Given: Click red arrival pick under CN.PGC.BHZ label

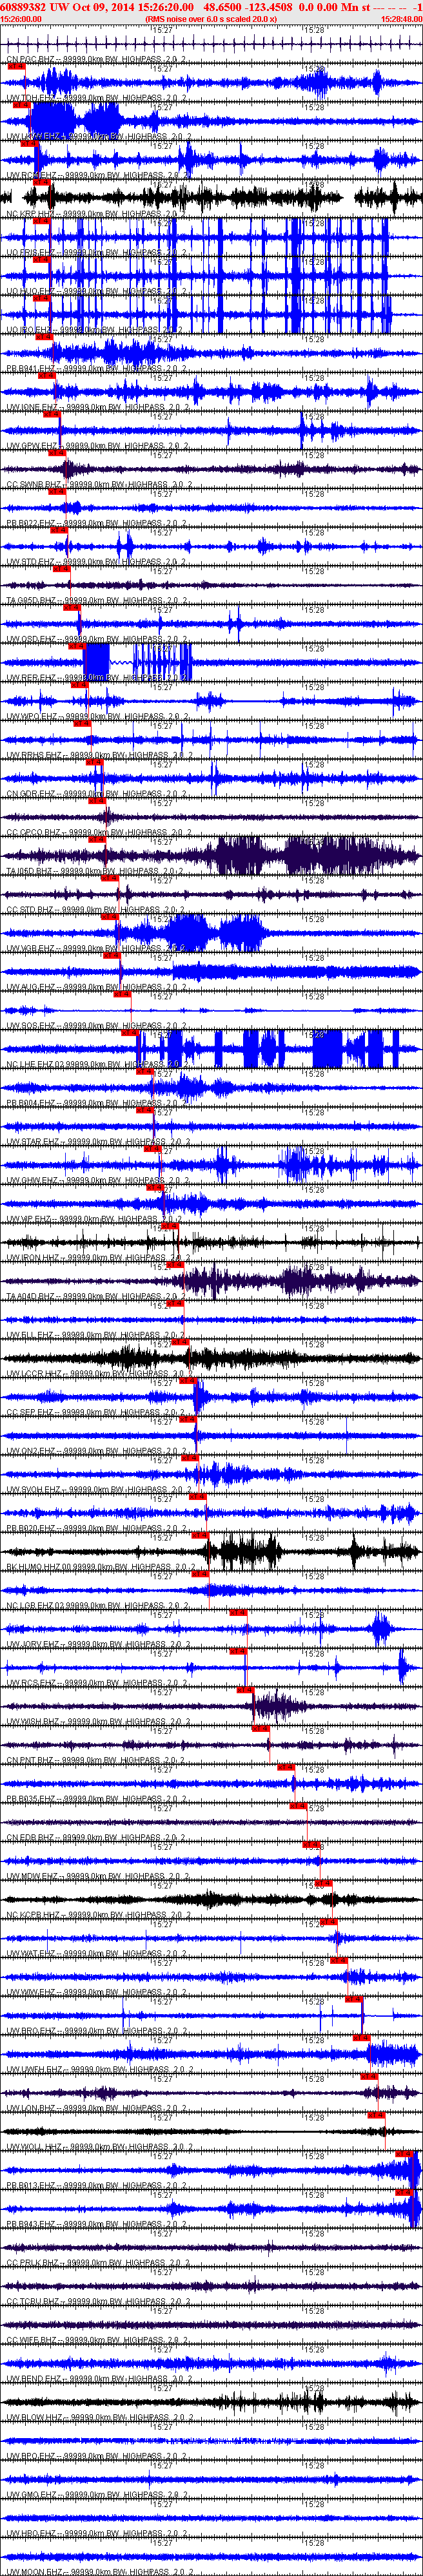Looking at the screenshot, I should pyautogui.click(x=16, y=66).
